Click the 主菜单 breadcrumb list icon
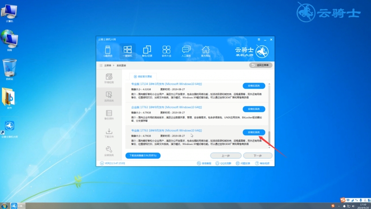Viewport: 371px width, 209px height. [x=101, y=65]
